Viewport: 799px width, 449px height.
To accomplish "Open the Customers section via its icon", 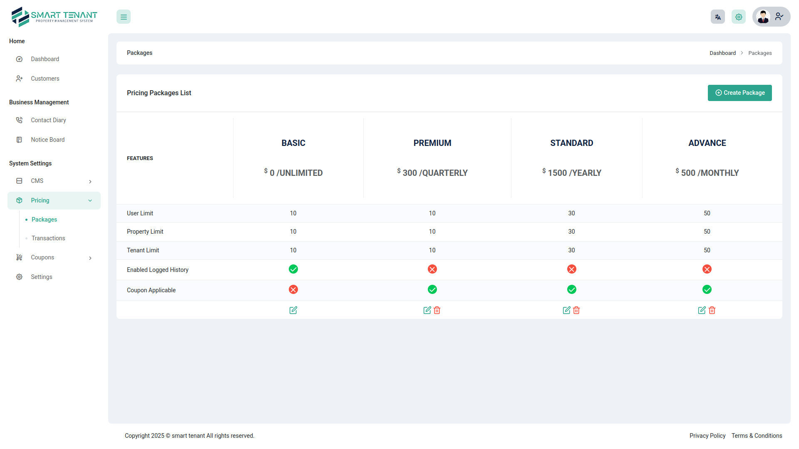I will [x=19, y=79].
